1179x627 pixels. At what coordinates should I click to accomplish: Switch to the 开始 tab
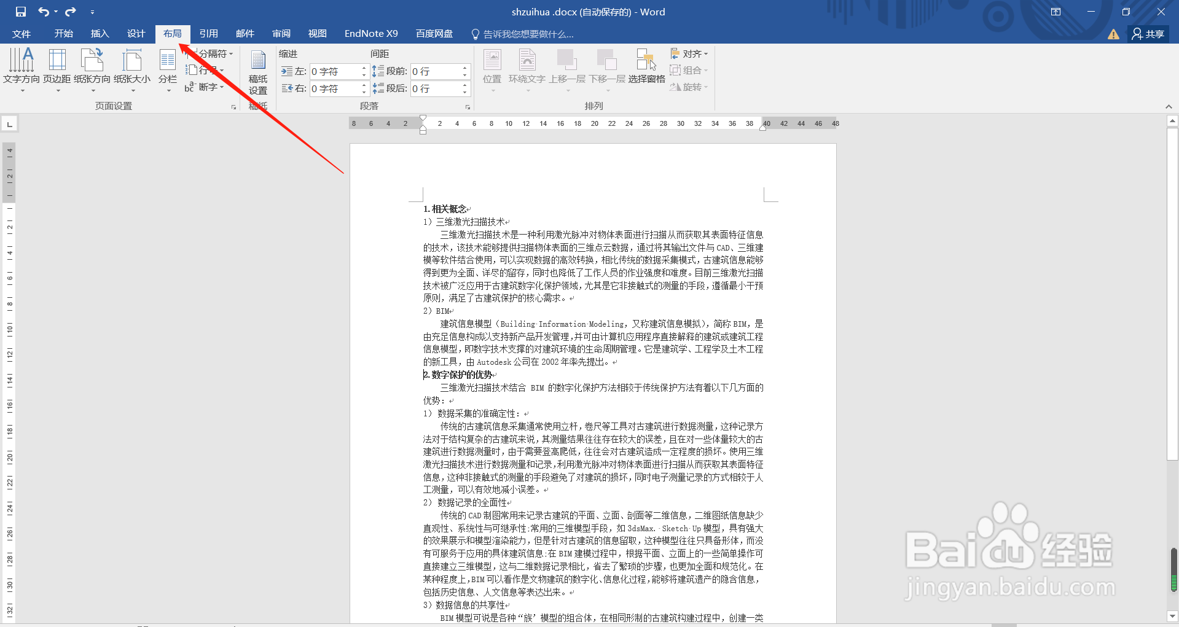click(63, 34)
